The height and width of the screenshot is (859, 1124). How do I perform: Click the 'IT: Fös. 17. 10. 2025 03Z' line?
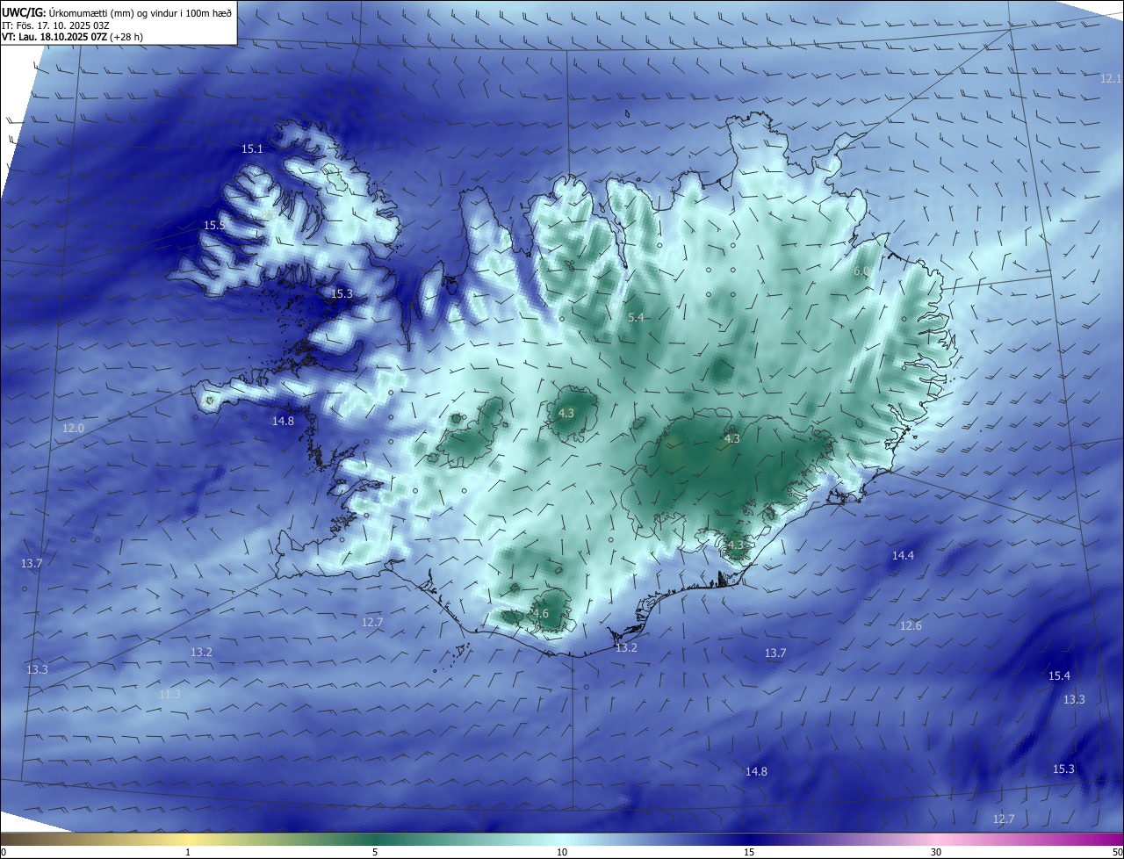(54, 25)
